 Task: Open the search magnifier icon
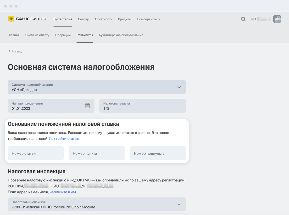coord(243,19)
